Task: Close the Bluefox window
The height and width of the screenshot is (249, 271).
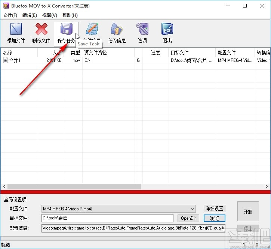Action: pyautogui.click(x=262, y=6)
